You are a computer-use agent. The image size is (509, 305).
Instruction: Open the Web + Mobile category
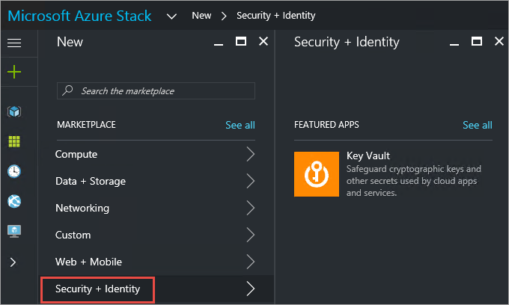88,262
